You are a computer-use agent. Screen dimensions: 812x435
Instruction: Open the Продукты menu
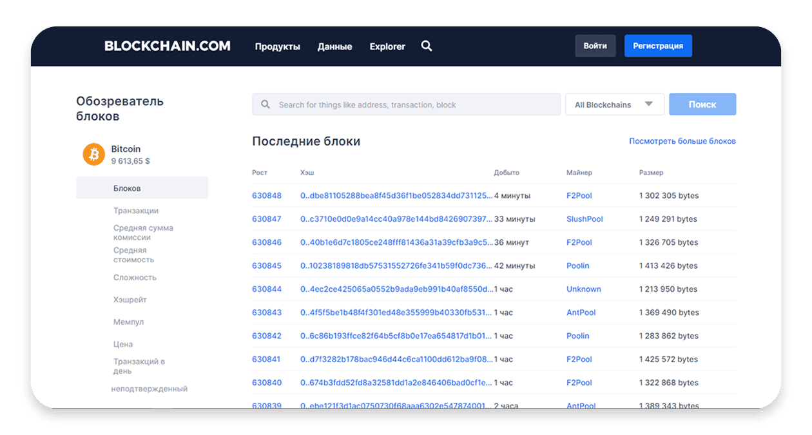point(278,46)
